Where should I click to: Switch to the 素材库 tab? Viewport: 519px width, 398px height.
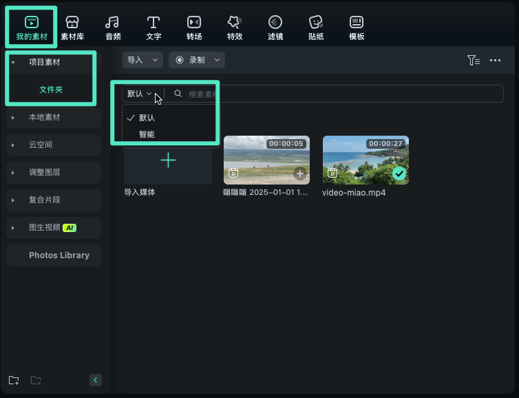72,28
